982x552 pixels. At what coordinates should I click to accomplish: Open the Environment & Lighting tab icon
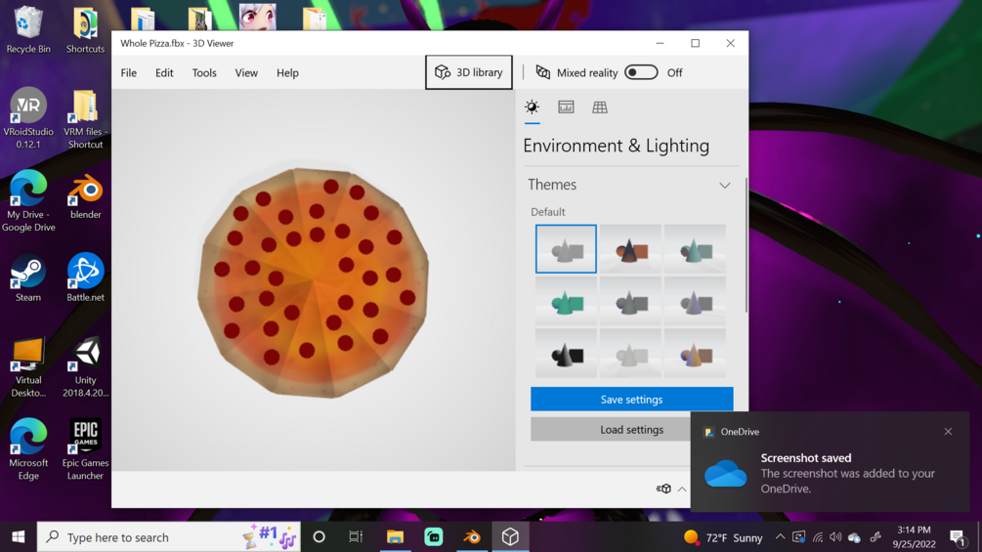(x=532, y=107)
